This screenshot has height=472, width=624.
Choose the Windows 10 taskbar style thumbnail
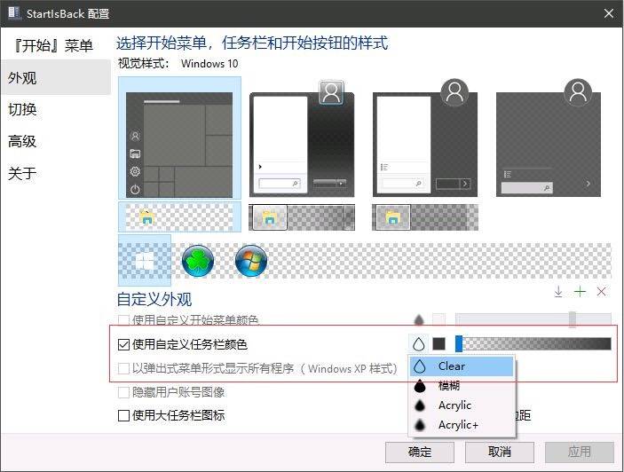coord(179,216)
